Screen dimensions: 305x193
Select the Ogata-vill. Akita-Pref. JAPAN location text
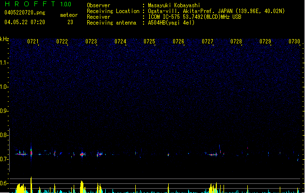[x=216, y=11]
